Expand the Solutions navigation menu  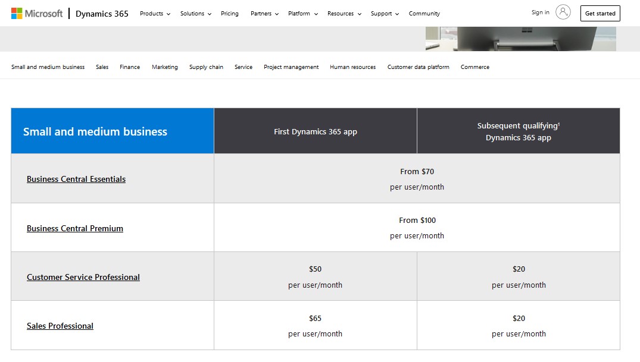pos(195,13)
